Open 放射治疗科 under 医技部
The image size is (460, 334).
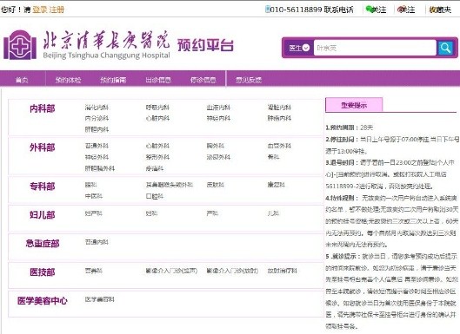(x=282, y=271)
